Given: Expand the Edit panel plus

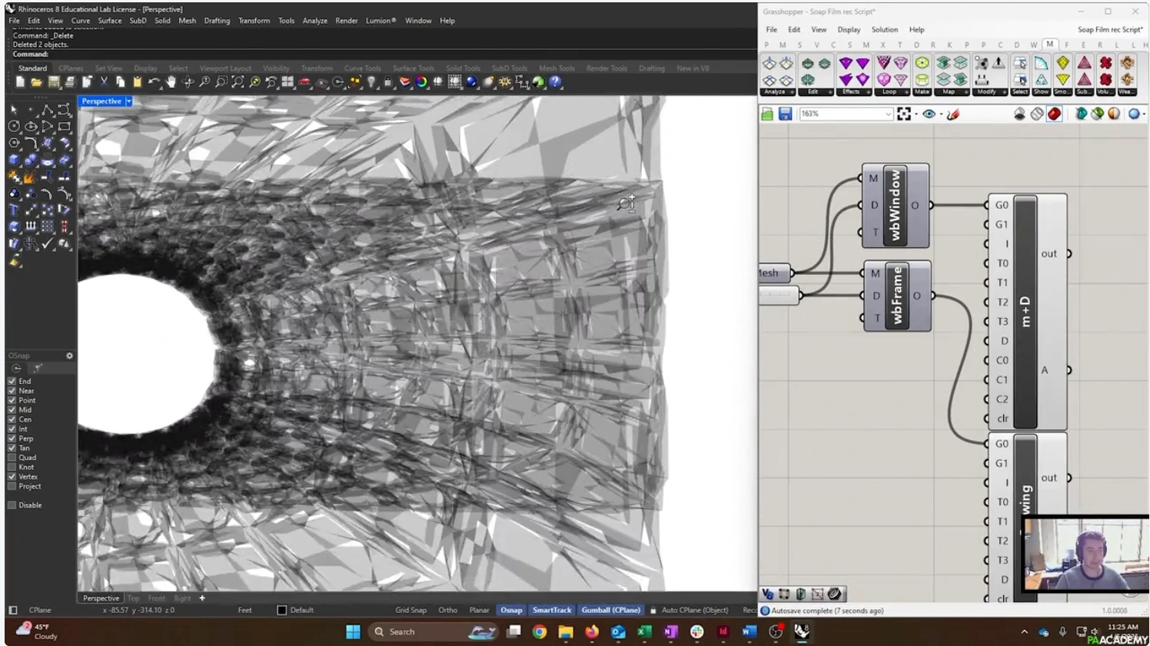Looking at the screenshot, I should click(x=831, y=92).
